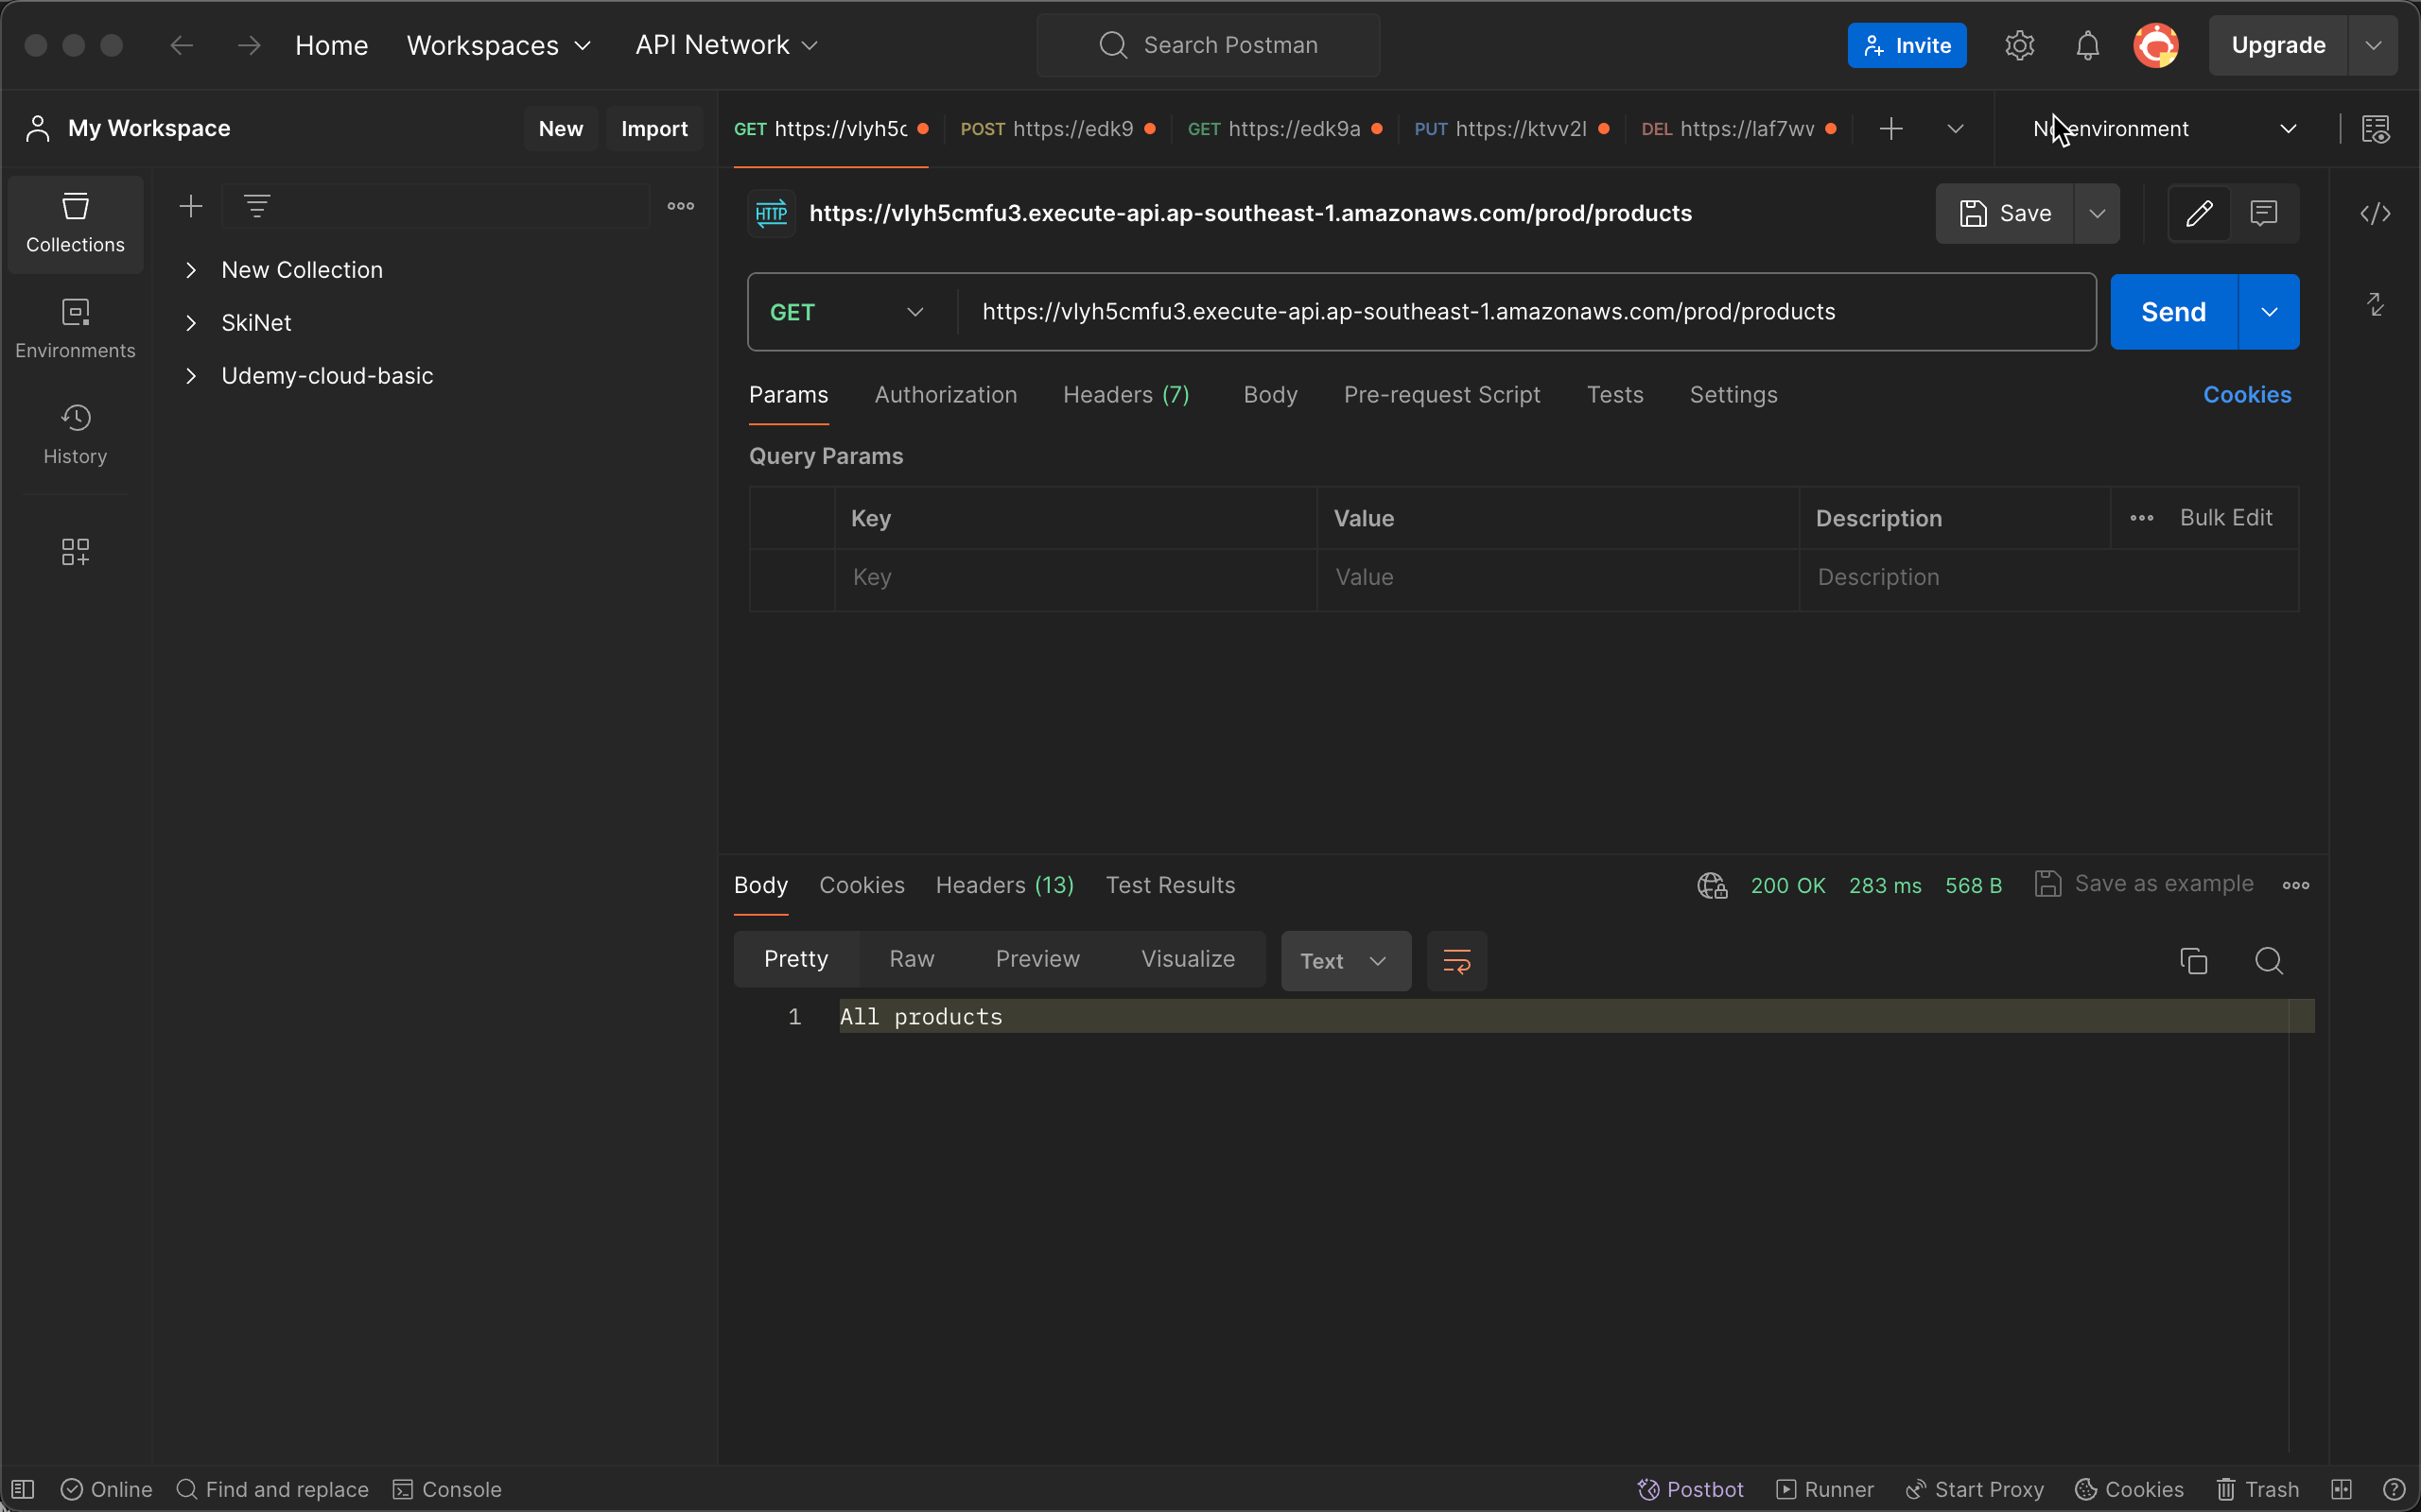Click the Search Postman field
This screenshot has height=1512, width=2421.
tap(1209, 45)
